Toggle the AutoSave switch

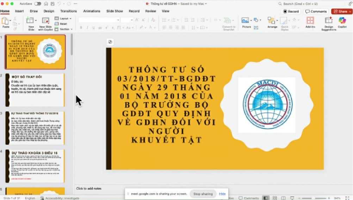pyautogui.click(x=38, y=4)
